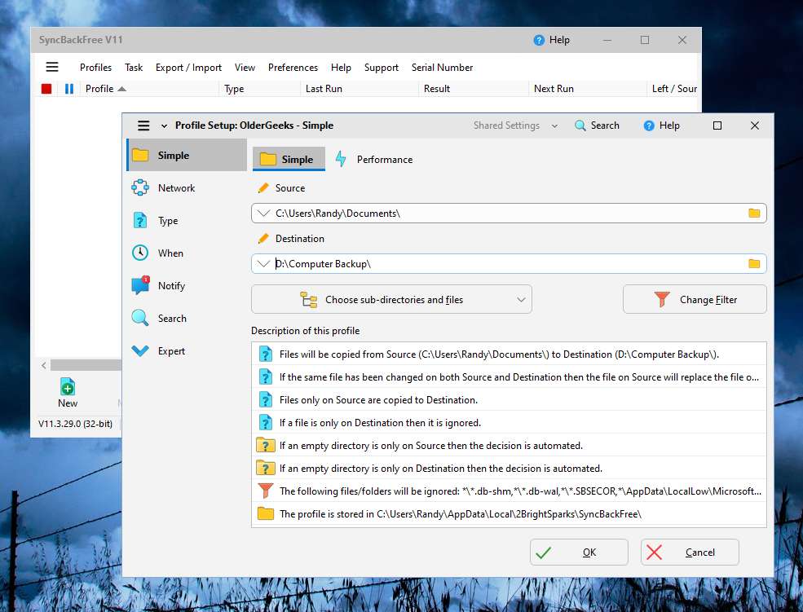Open the Help menu in menu bar
The width and height of the screenshot is (803, 612).
coord(341,68)
